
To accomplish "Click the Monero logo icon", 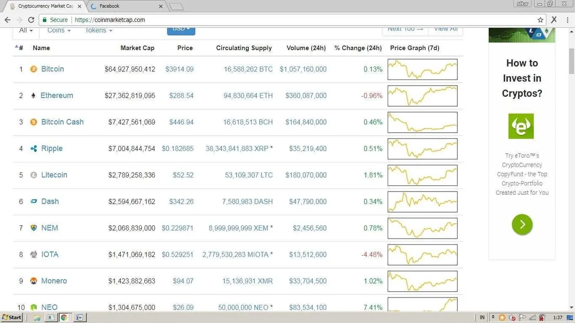I will coord(33,281).
